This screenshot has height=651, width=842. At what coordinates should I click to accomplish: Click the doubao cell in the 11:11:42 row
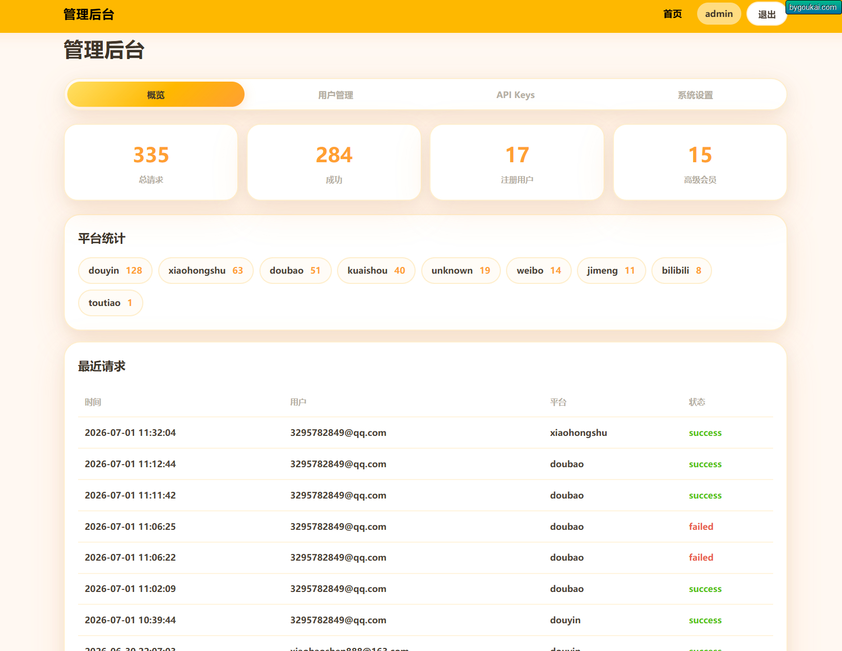(x=567, y=495)
